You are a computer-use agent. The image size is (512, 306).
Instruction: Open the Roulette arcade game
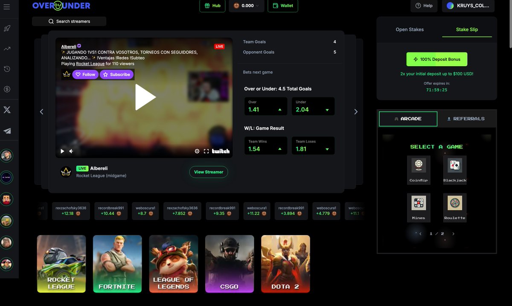pyautogui.click(x=455, y=207)
